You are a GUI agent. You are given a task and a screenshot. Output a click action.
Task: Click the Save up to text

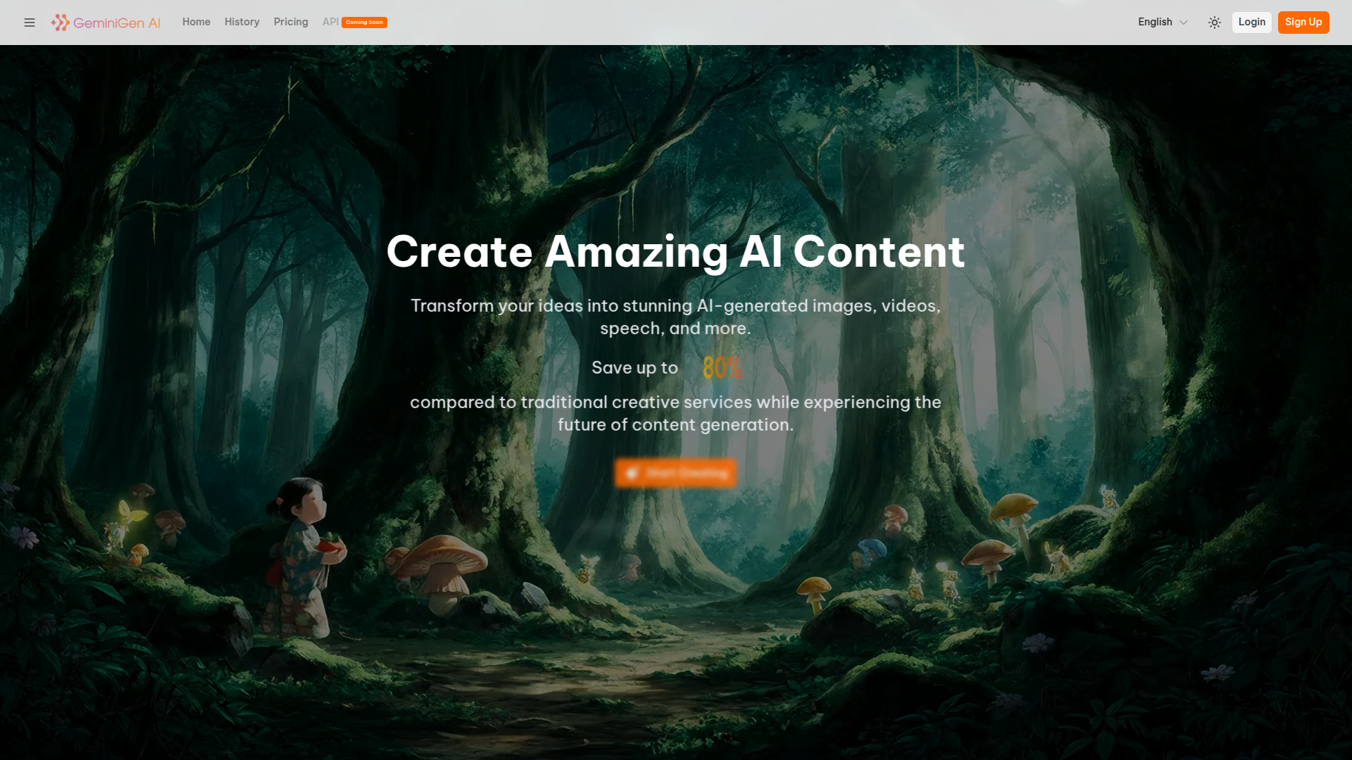634,368
